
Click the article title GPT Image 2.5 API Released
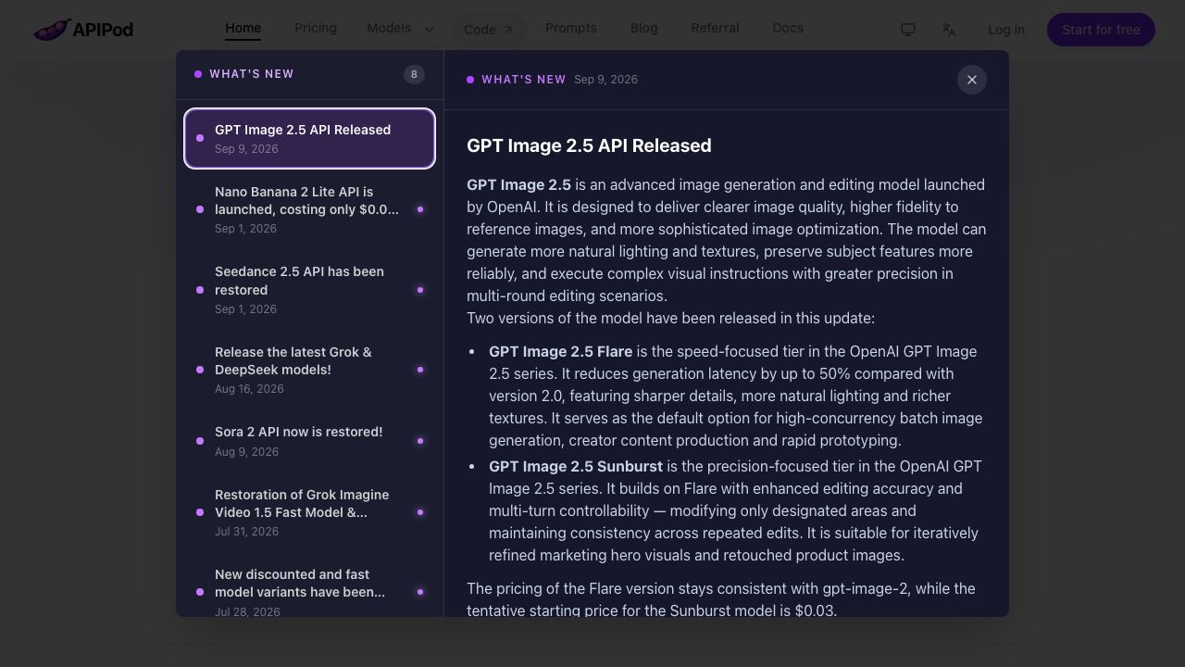(x=589, y=145)
